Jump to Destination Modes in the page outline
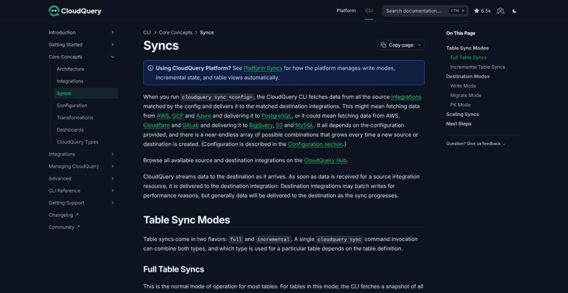This screenshot has height=293, width=568. (x=468, y=76)
